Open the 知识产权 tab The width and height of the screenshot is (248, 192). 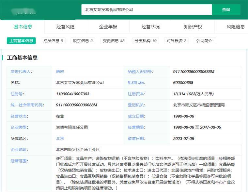(193, 27)
